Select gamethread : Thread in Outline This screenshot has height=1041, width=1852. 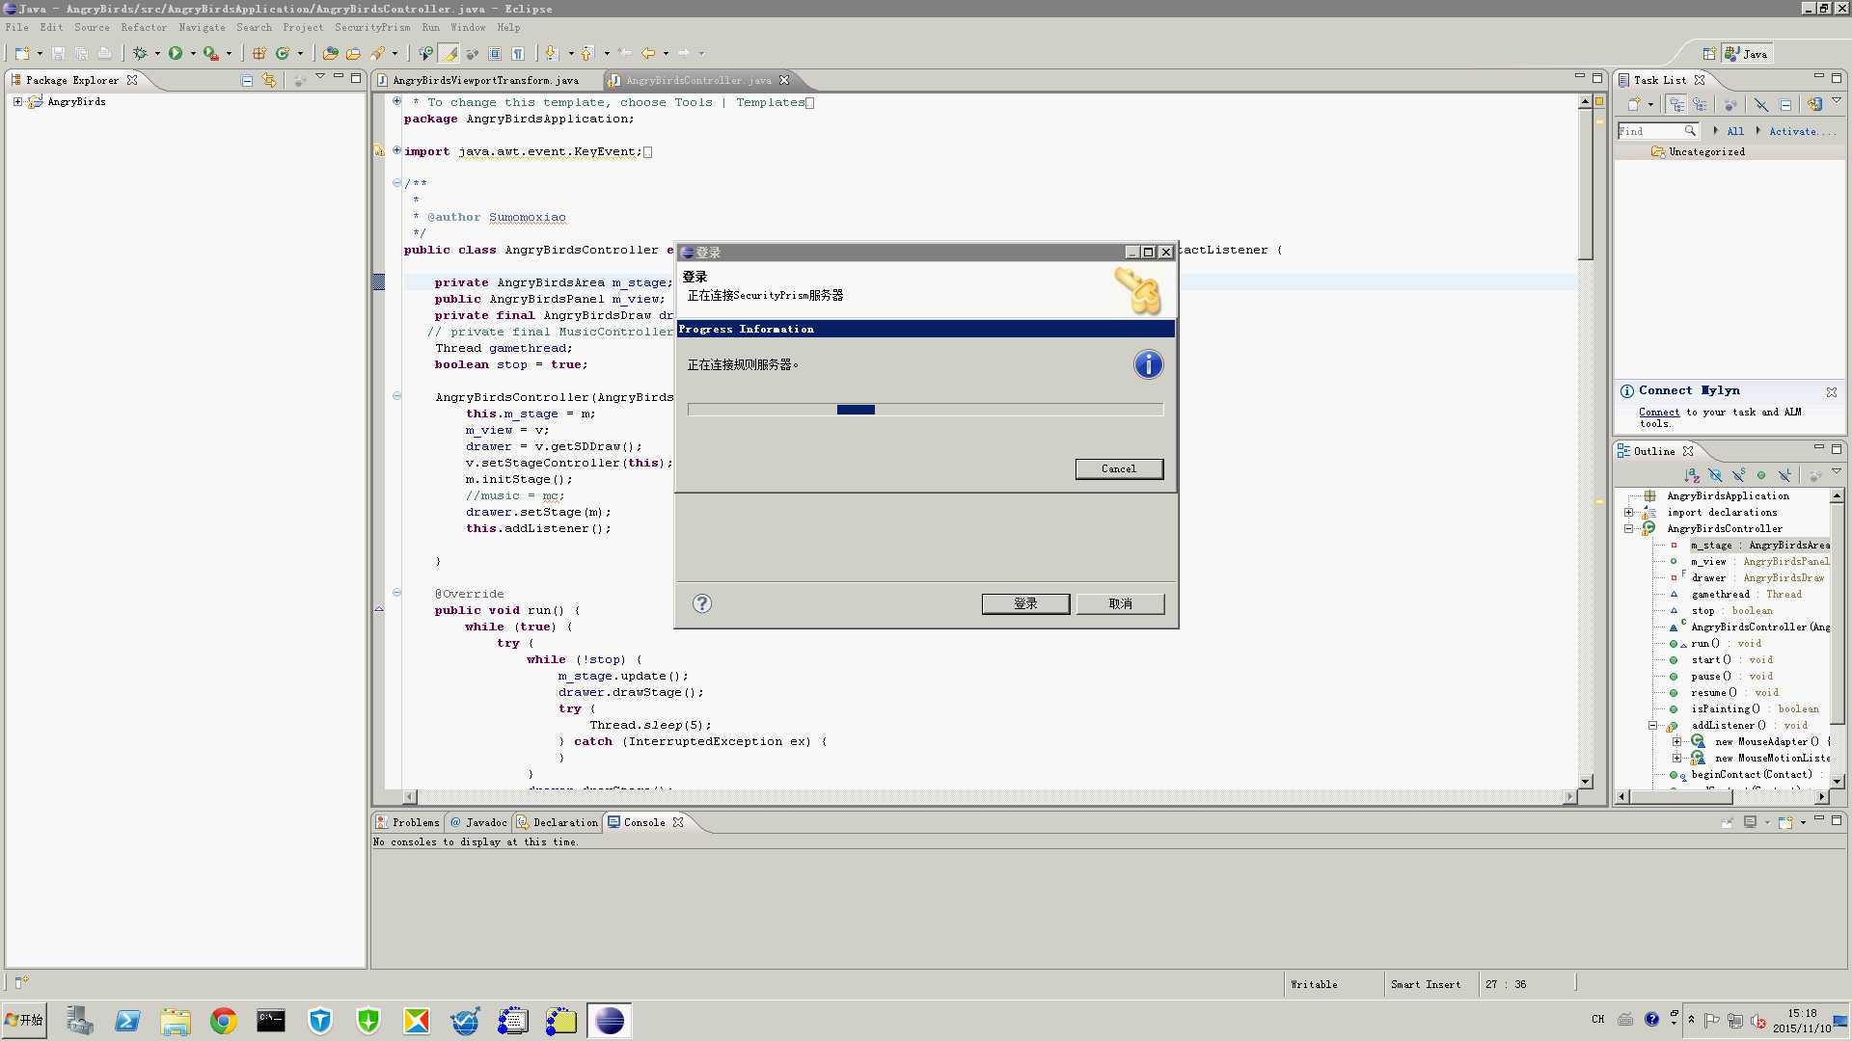(1746, 594)
